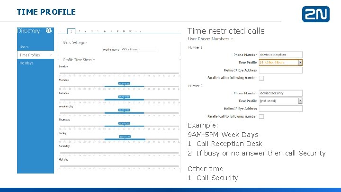Collapse the Profile Time Sheet section
Image resolution: width=341 pixels, height=192 pixels.
79,60
